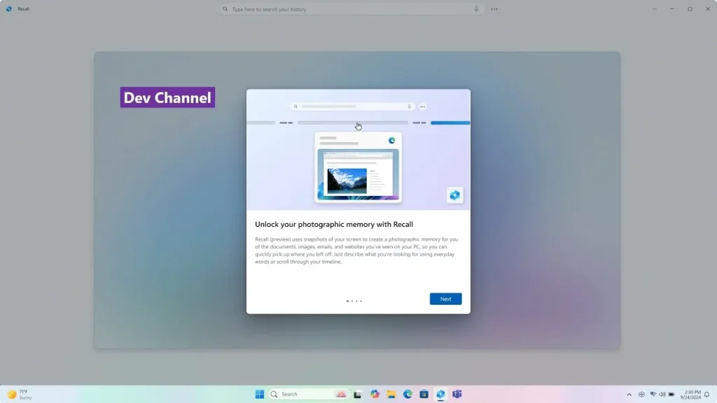Click the heading "Unlock your photographic memory with Recall"

pos(334,225)
